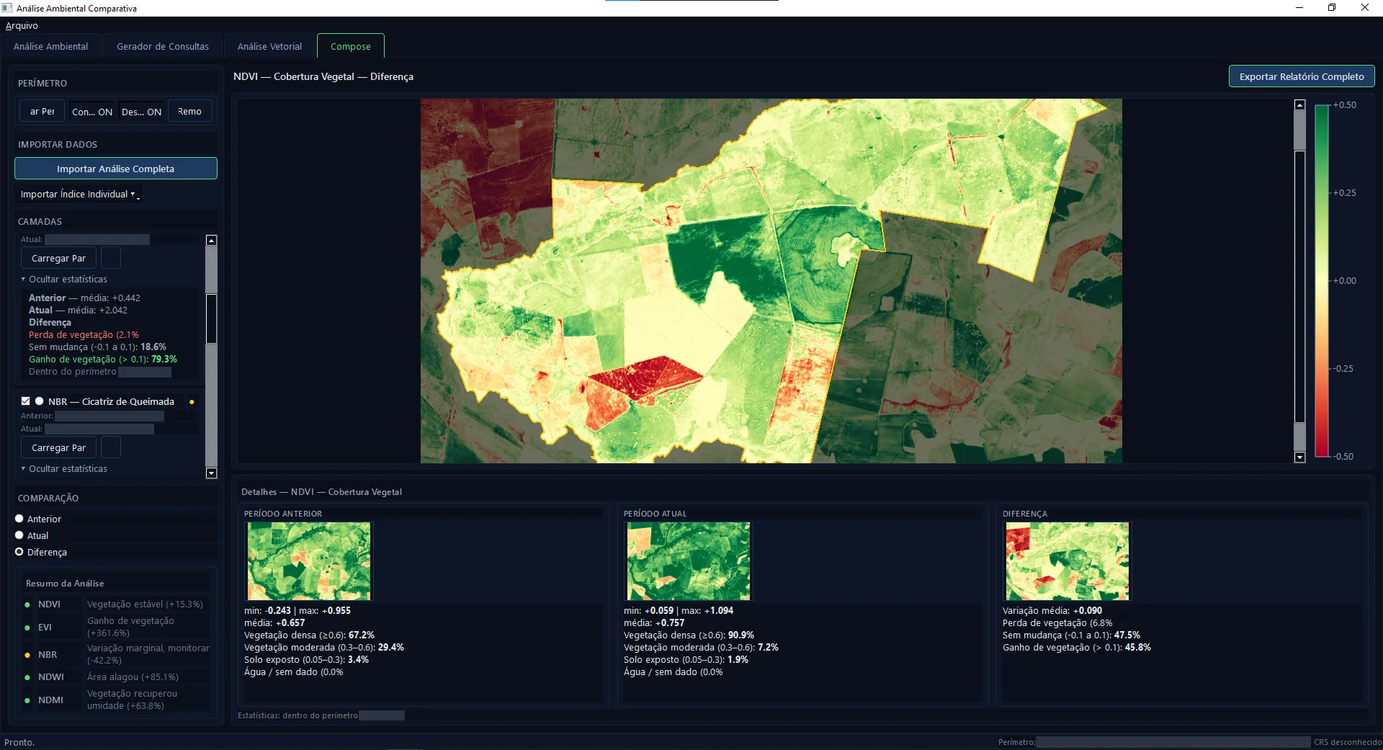Select the Anterior comparison radio button

click(x=19, y=519)
